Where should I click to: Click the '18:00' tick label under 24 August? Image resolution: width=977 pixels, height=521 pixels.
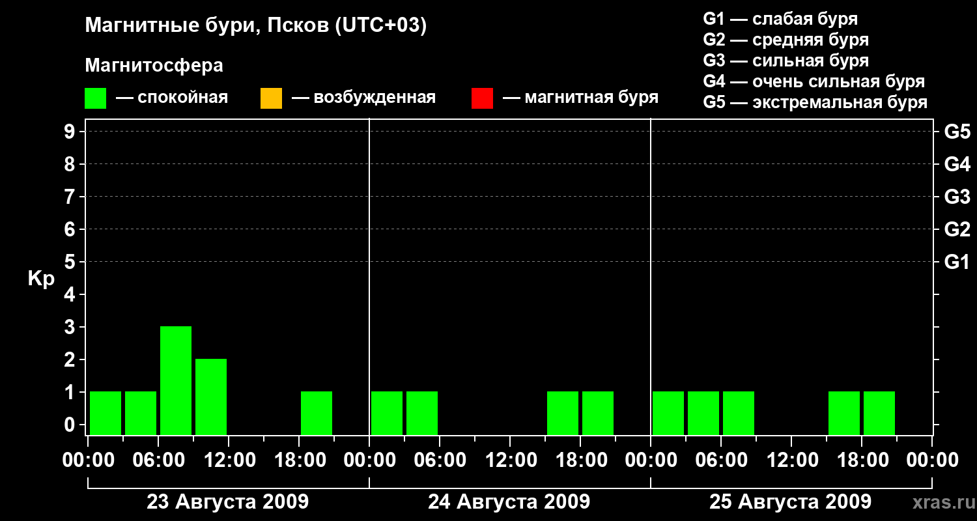pos(580,460)
